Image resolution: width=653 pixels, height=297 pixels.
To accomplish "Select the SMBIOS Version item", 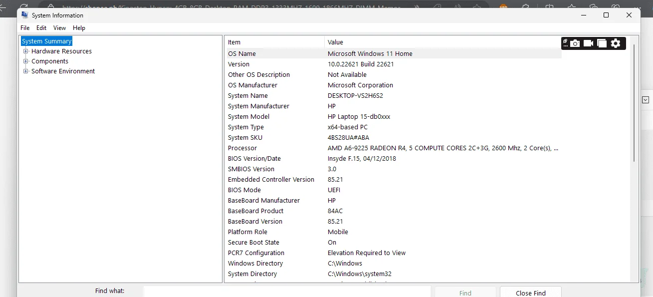I will pos(251,169).
